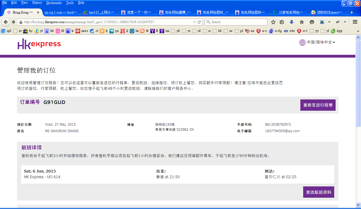
Task: Click the scrollbar down arrow
Action: [x=358, y=205]
